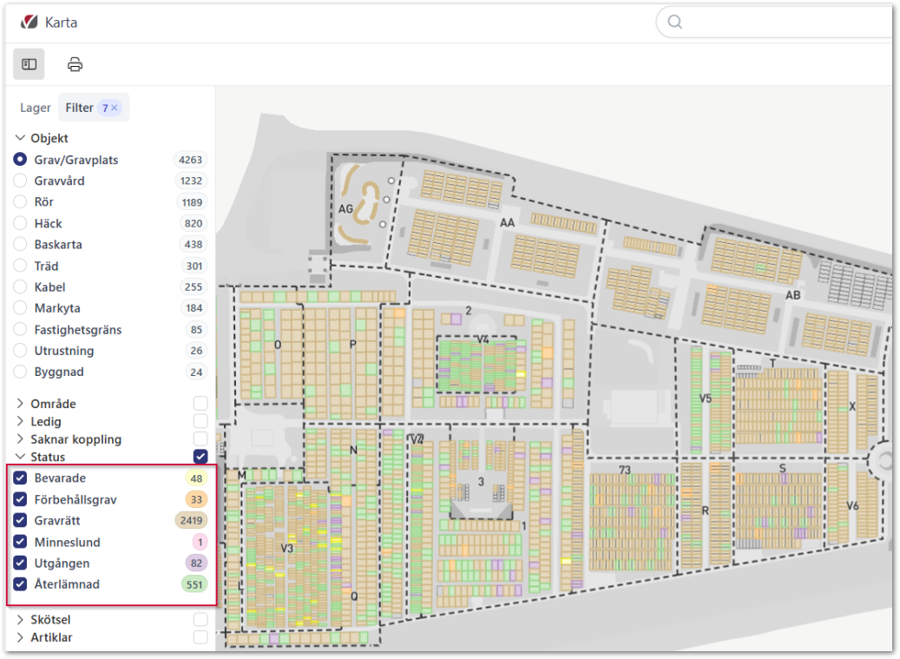Select the Utrustning radio button
This screenshot has width=900, height=659.
(20, 351)
